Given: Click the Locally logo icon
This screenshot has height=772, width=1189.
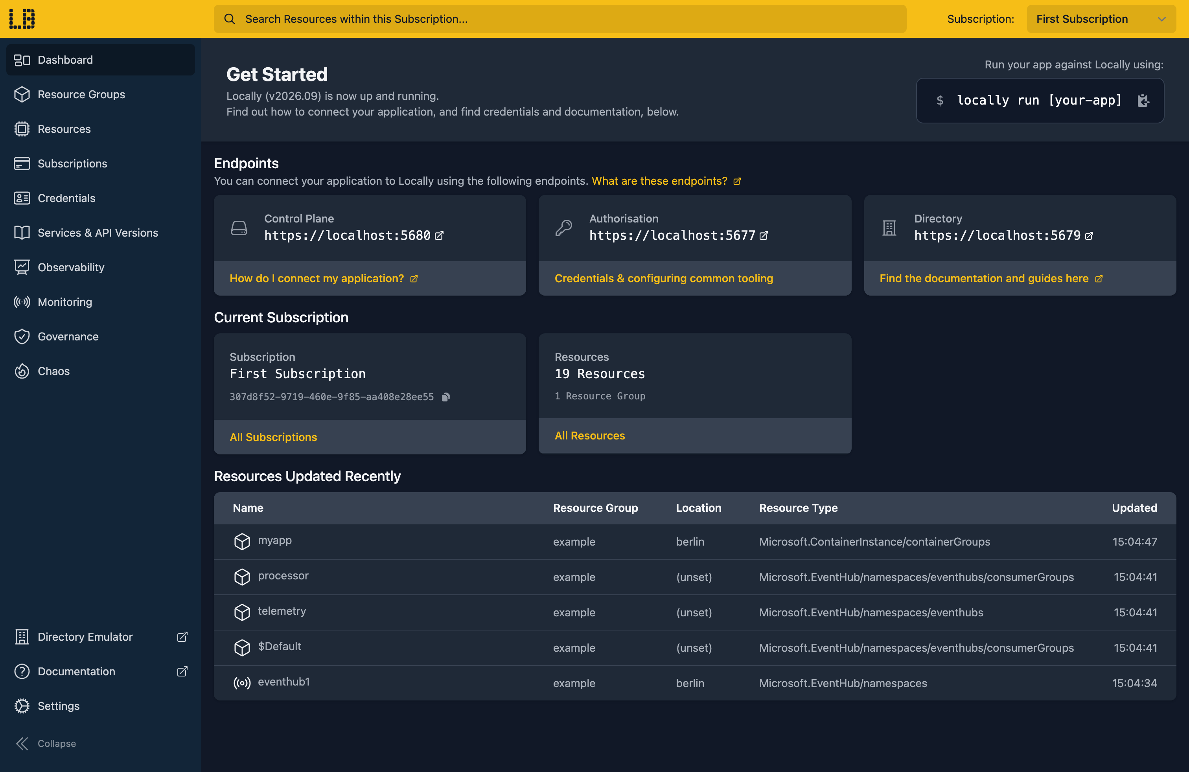Looking at the screenshot, I should 22,18.
